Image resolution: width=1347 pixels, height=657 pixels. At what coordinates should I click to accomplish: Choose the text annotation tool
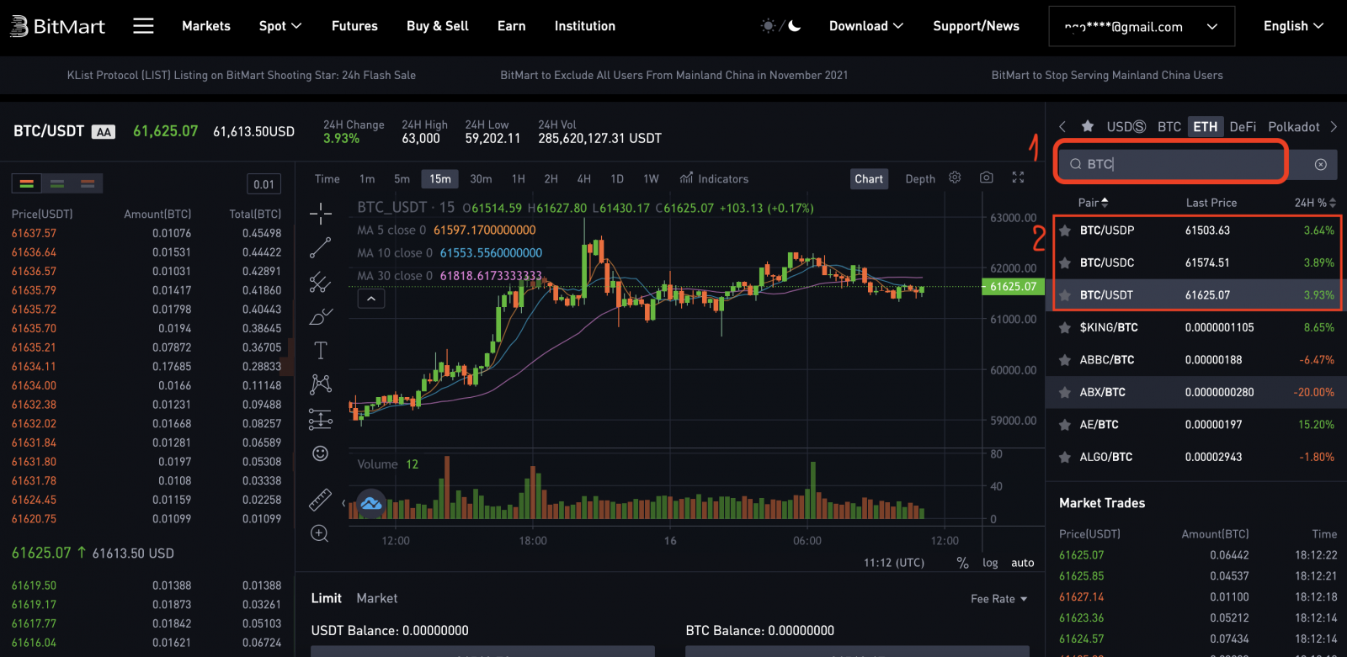click(320, 350)
